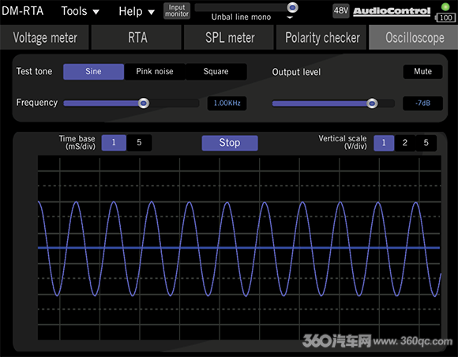
Task: Stop the oscilloscope capture
Action: click(x=230, y=143)
